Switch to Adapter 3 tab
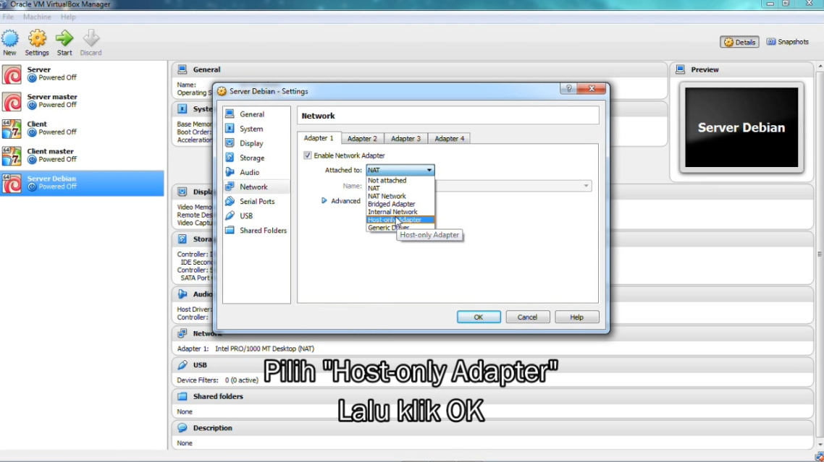 tap(405, 139)
